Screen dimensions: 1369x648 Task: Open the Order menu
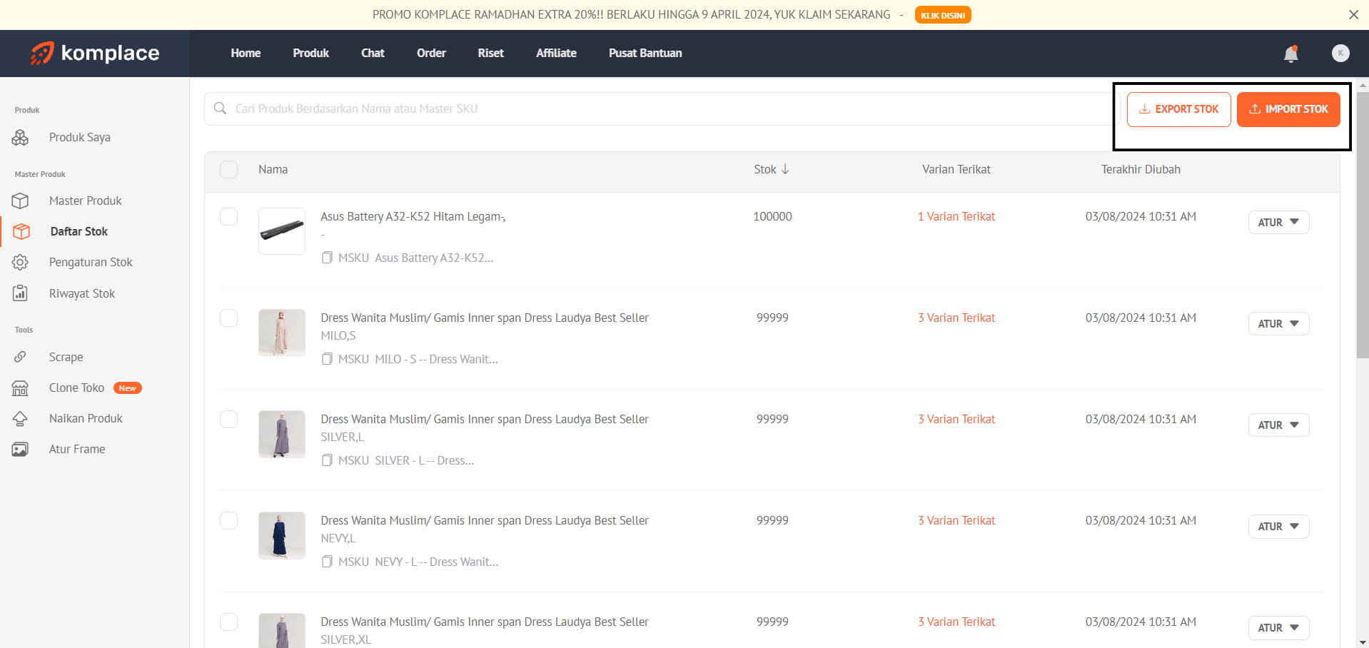coord(431,53)
